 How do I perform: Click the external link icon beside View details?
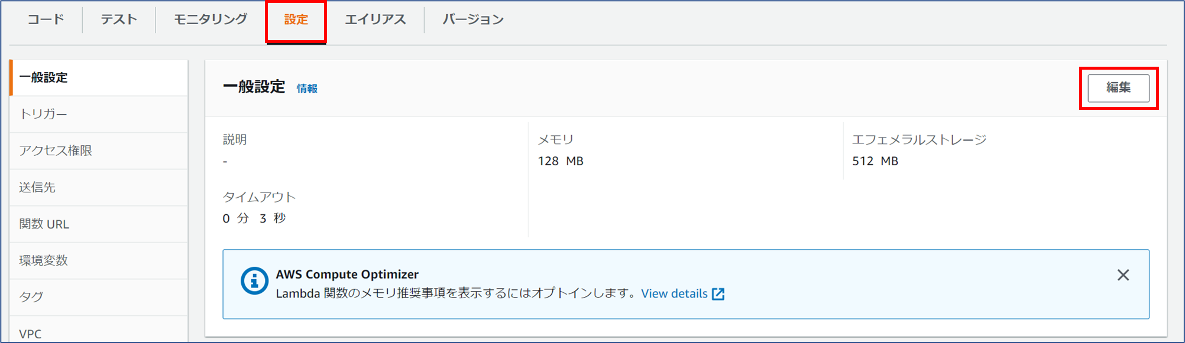[718, 294]
